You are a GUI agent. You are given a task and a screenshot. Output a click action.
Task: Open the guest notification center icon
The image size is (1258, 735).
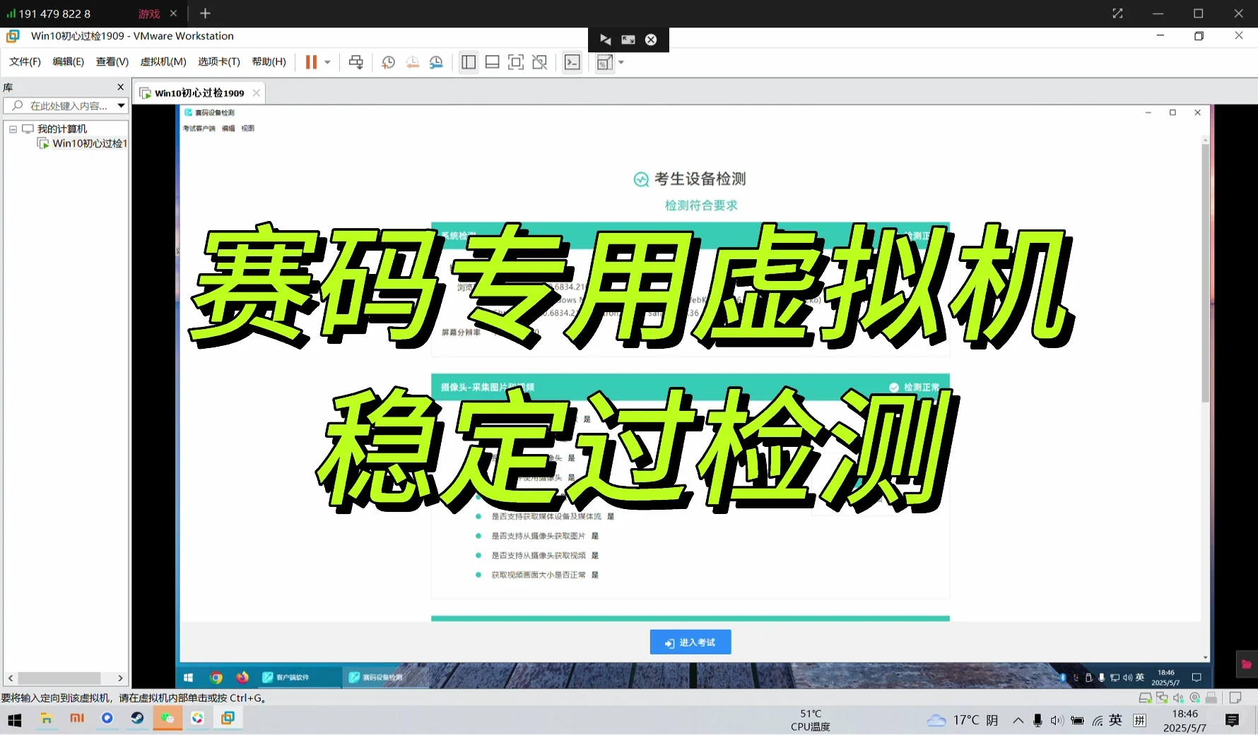1197,677
